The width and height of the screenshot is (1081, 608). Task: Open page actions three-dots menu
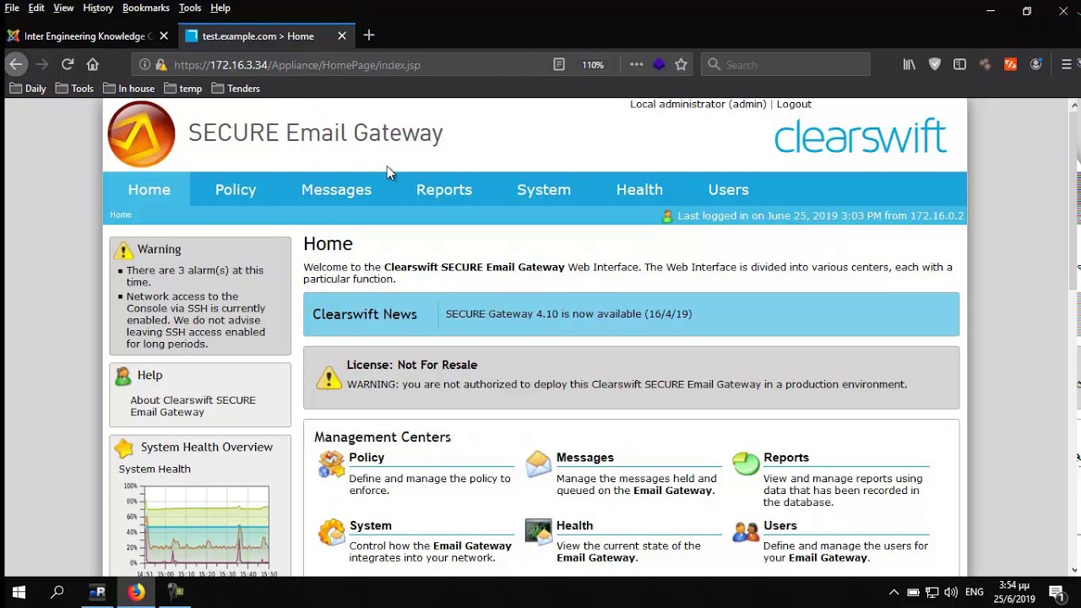[637, 64]
